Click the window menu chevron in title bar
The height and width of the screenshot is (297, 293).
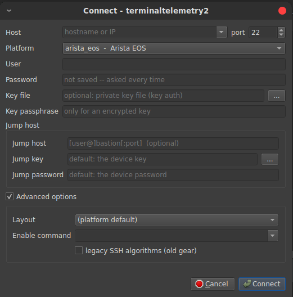[9, 11]
